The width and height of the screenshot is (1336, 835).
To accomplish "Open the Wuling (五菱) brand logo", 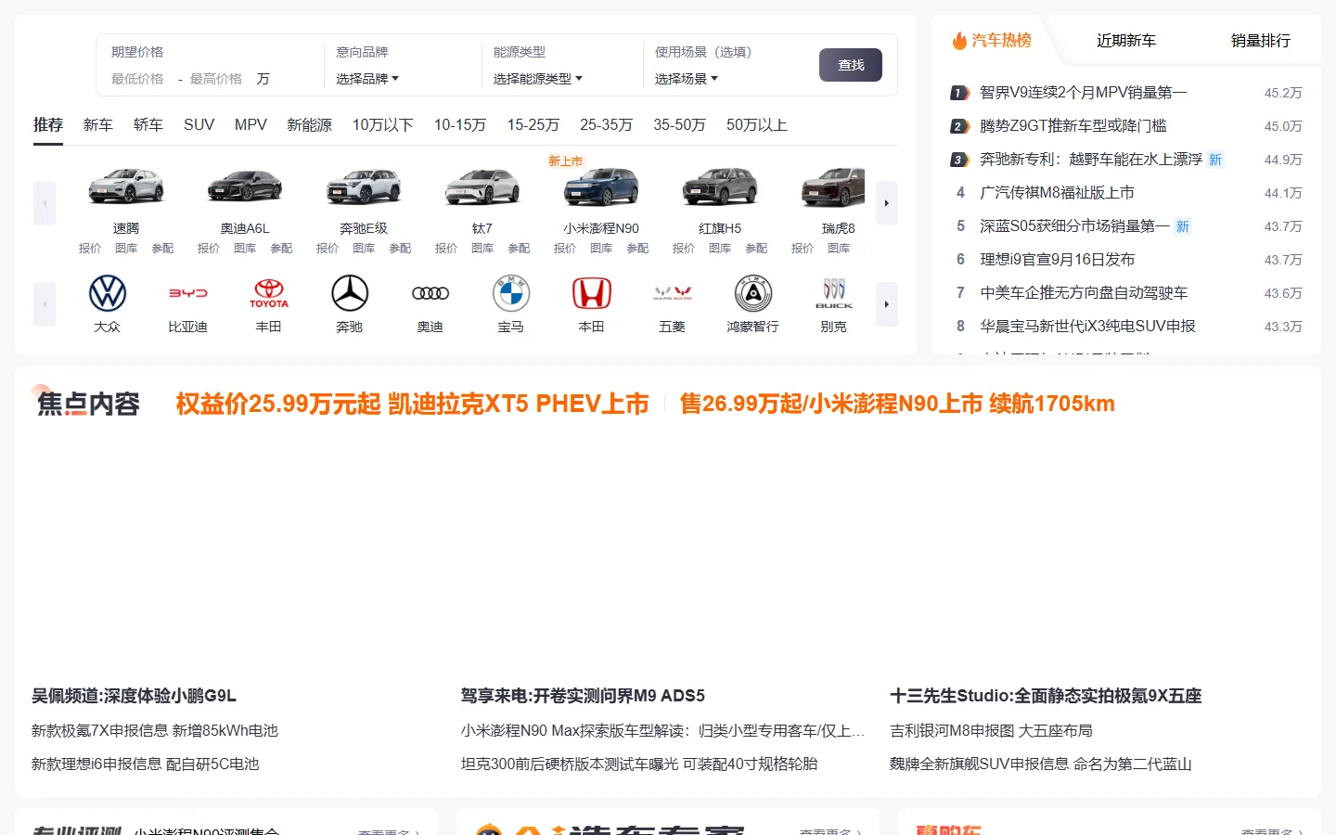I will [x=673, y=294].
